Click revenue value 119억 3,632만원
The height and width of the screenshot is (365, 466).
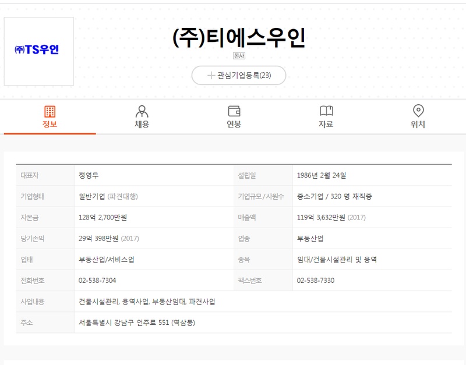click(x=321, y=217)
